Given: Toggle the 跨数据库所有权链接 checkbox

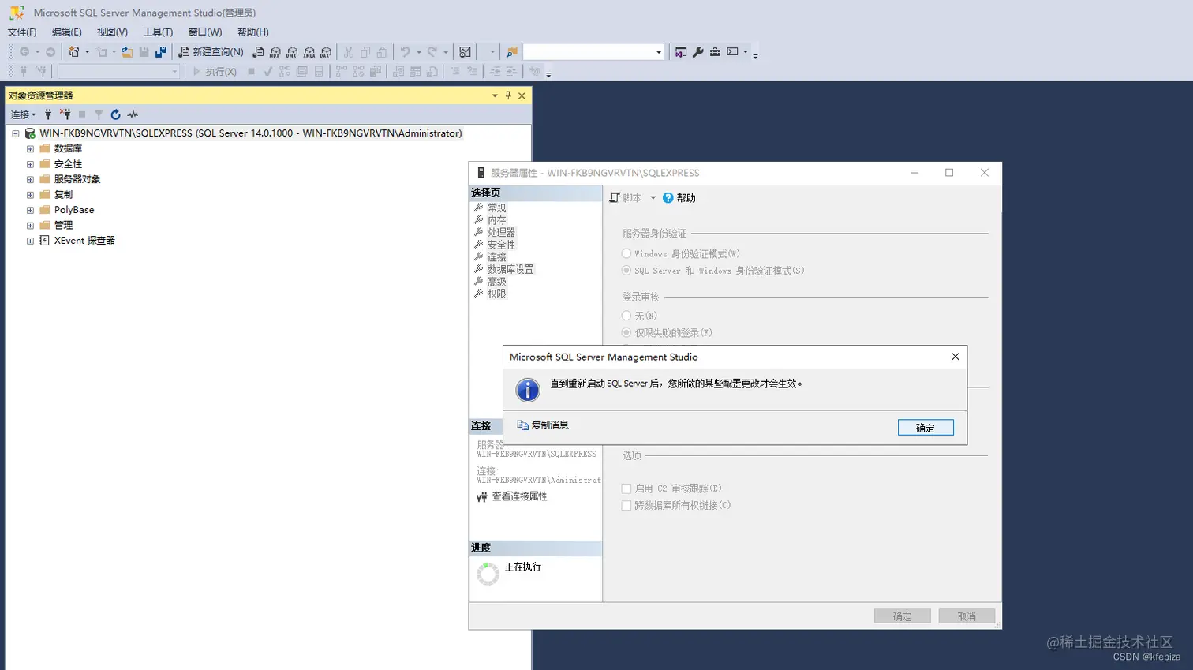Looking at the screenshot, I should point(626,505).
